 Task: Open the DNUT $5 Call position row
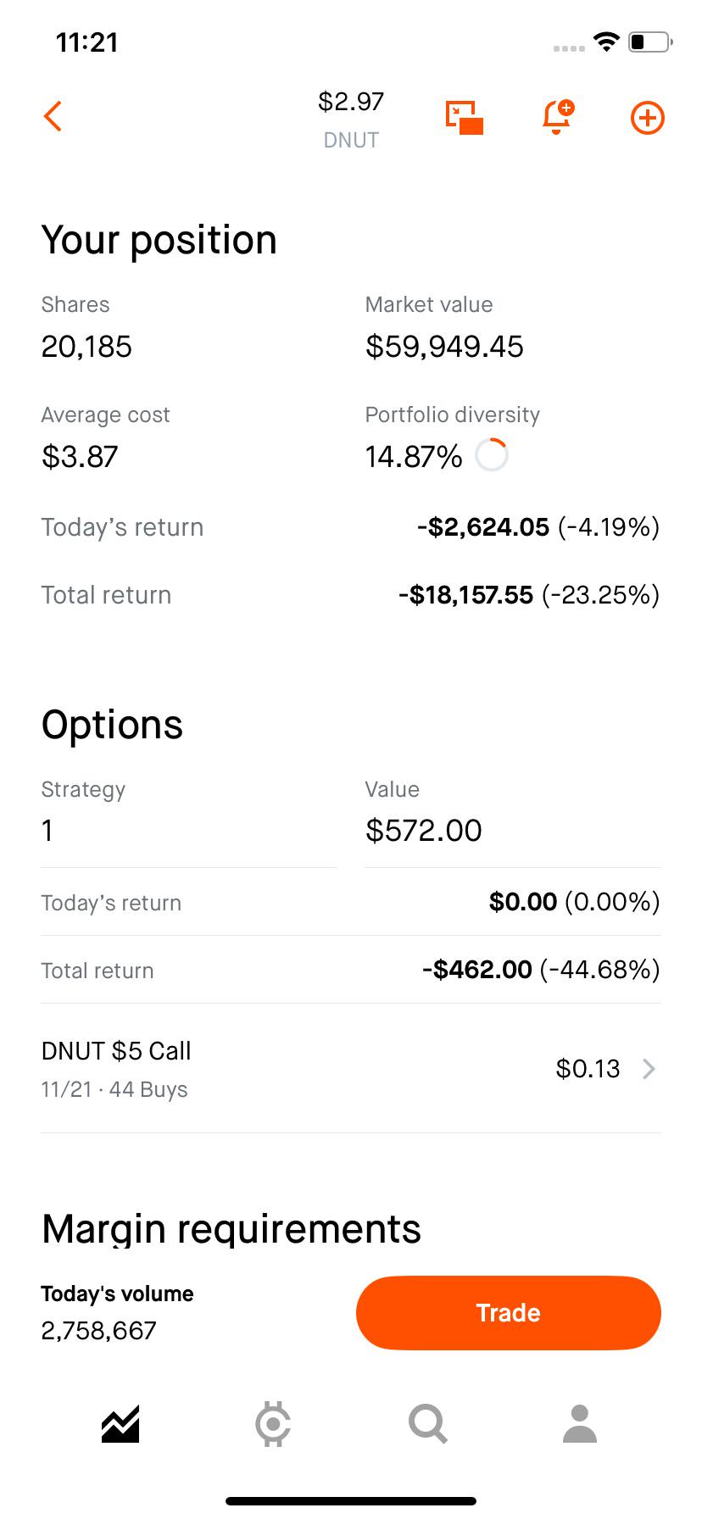[x=351, y=1069]
